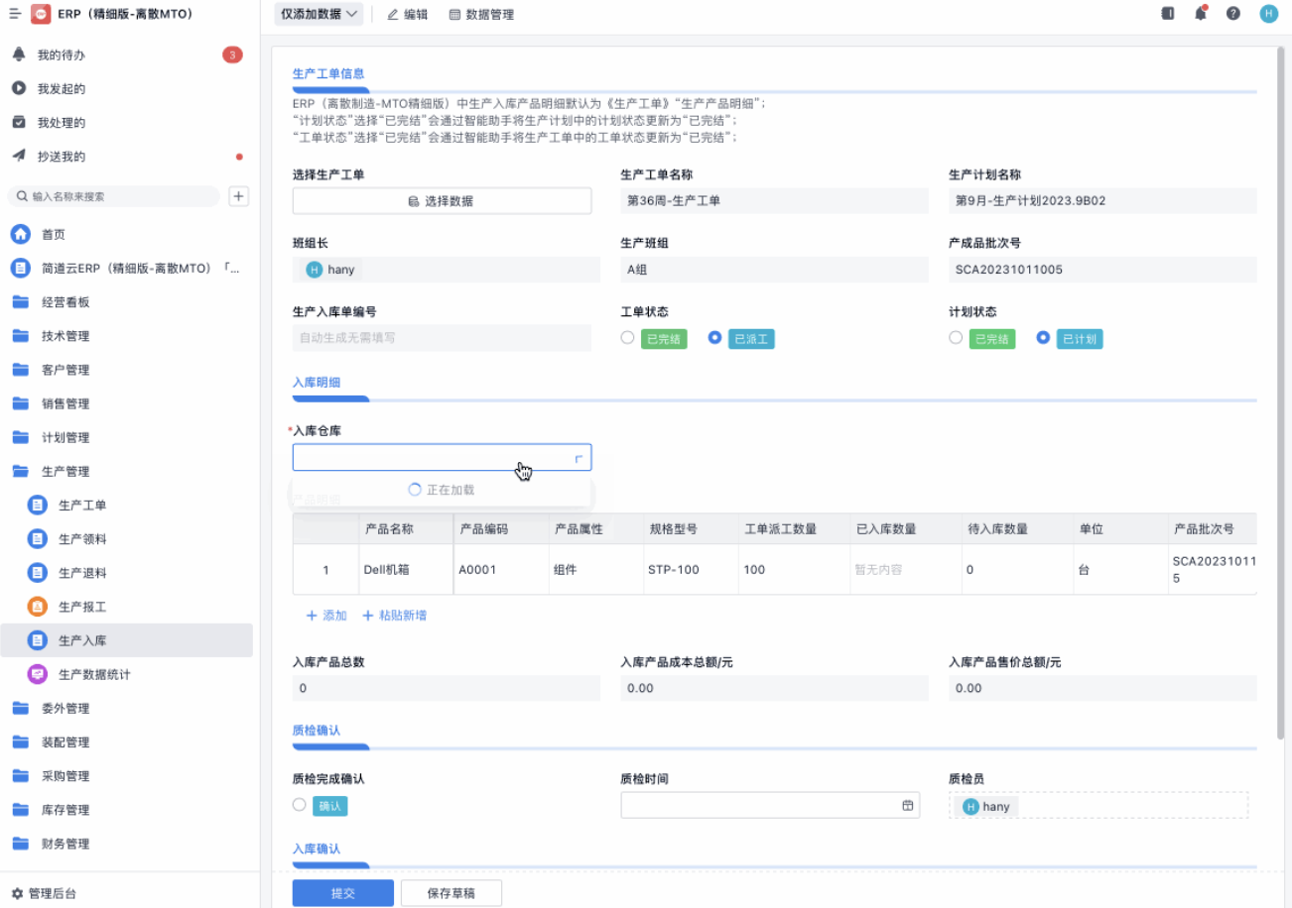Image resolution: width=1292 pixels, height=908 pixels.
Task: Open the help question mark icon
Action: (1233, 14)
